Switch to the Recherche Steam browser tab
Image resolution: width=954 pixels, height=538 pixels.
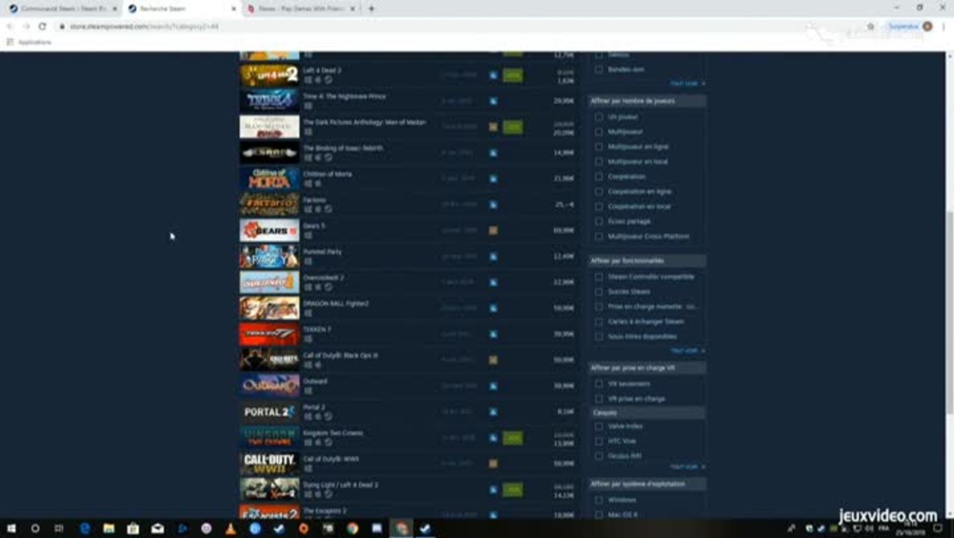[180, 9]
